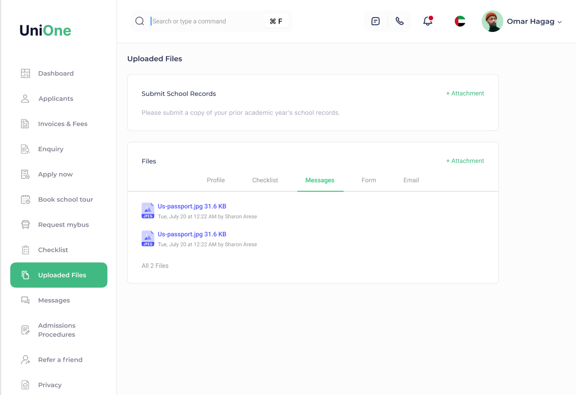The image size is (576, 395).
Task: Open the notifications bell icon
Action: coord(428,21)
